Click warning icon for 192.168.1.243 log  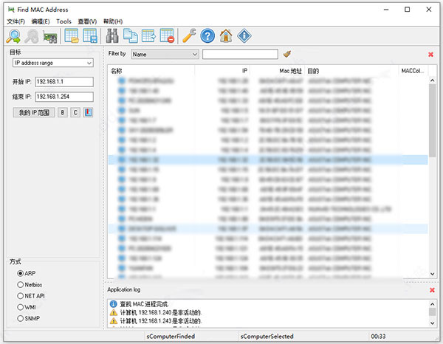113,321
